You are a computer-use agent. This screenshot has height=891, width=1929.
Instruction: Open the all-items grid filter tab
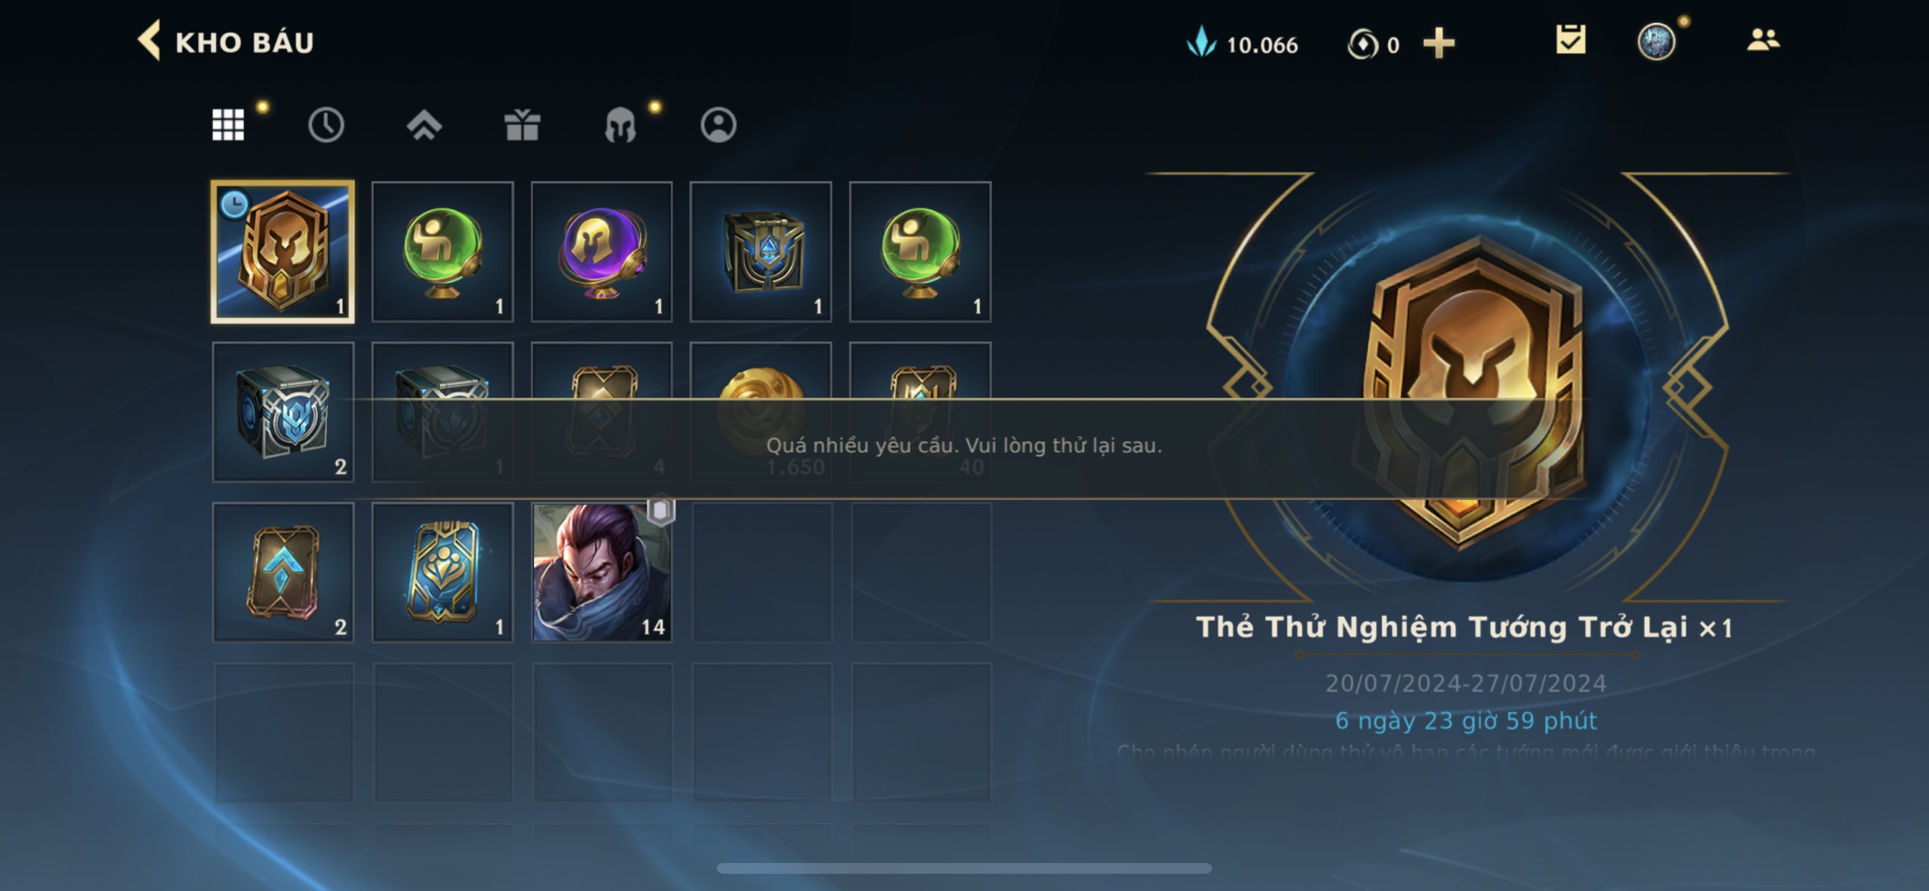pyautogui.click(x=228, y=124)
